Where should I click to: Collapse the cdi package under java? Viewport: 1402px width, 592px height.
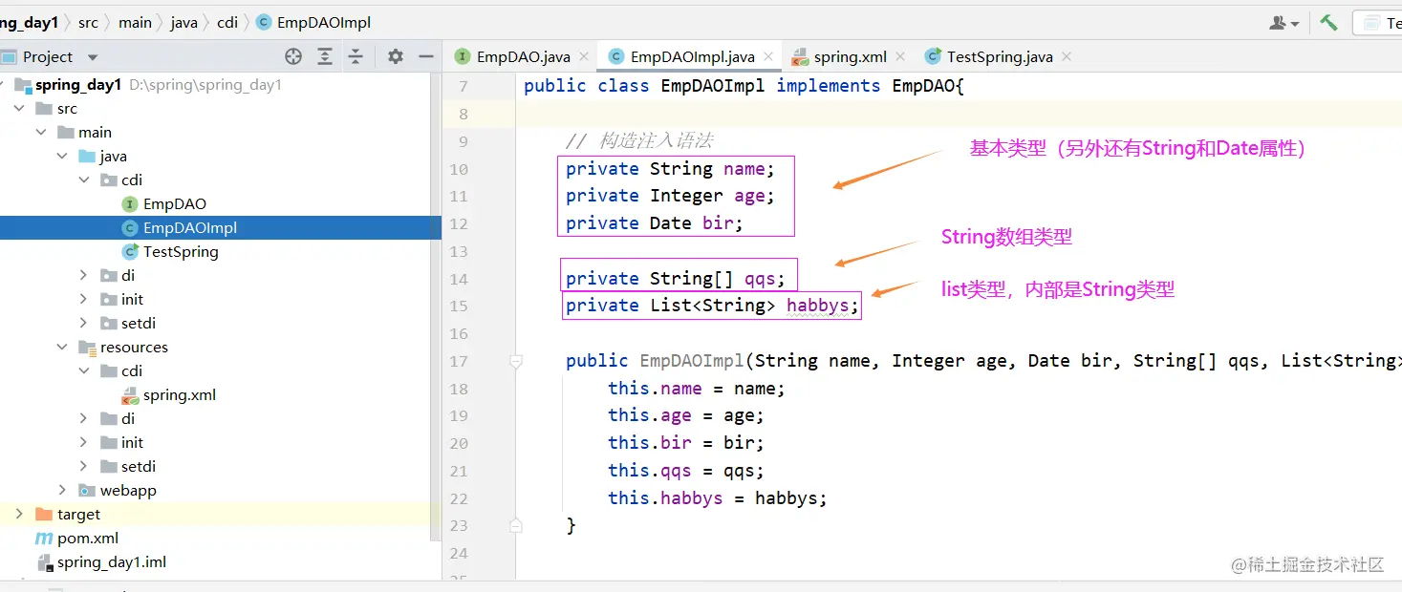(84, 180)
